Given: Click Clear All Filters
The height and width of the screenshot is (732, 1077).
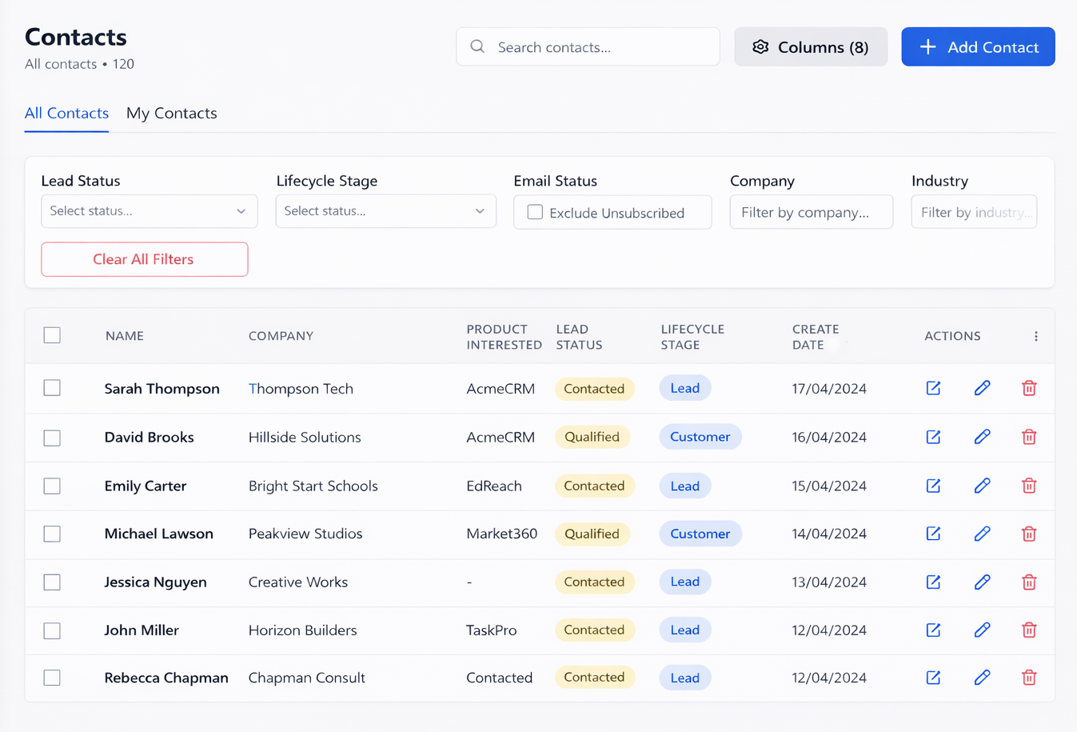Looking at the screenshot, I should tap(144, 259).
